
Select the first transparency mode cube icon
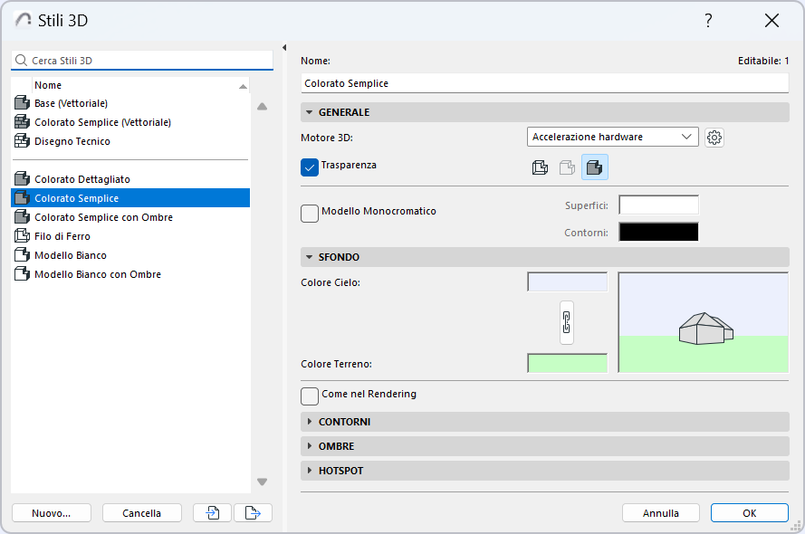[540, 167]
